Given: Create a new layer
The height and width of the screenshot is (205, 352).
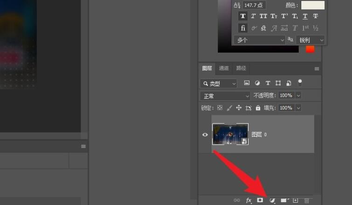Looking at the screenshot, I should tap(296, 200).
